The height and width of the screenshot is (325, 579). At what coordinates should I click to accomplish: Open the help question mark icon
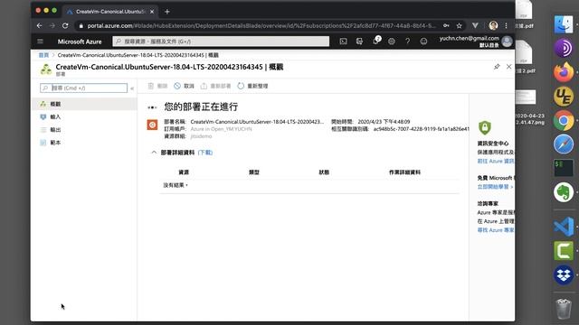coord(407,42)
